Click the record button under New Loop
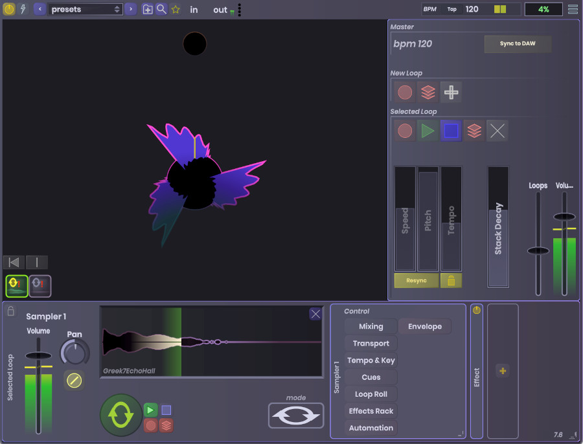 point(405,93)
